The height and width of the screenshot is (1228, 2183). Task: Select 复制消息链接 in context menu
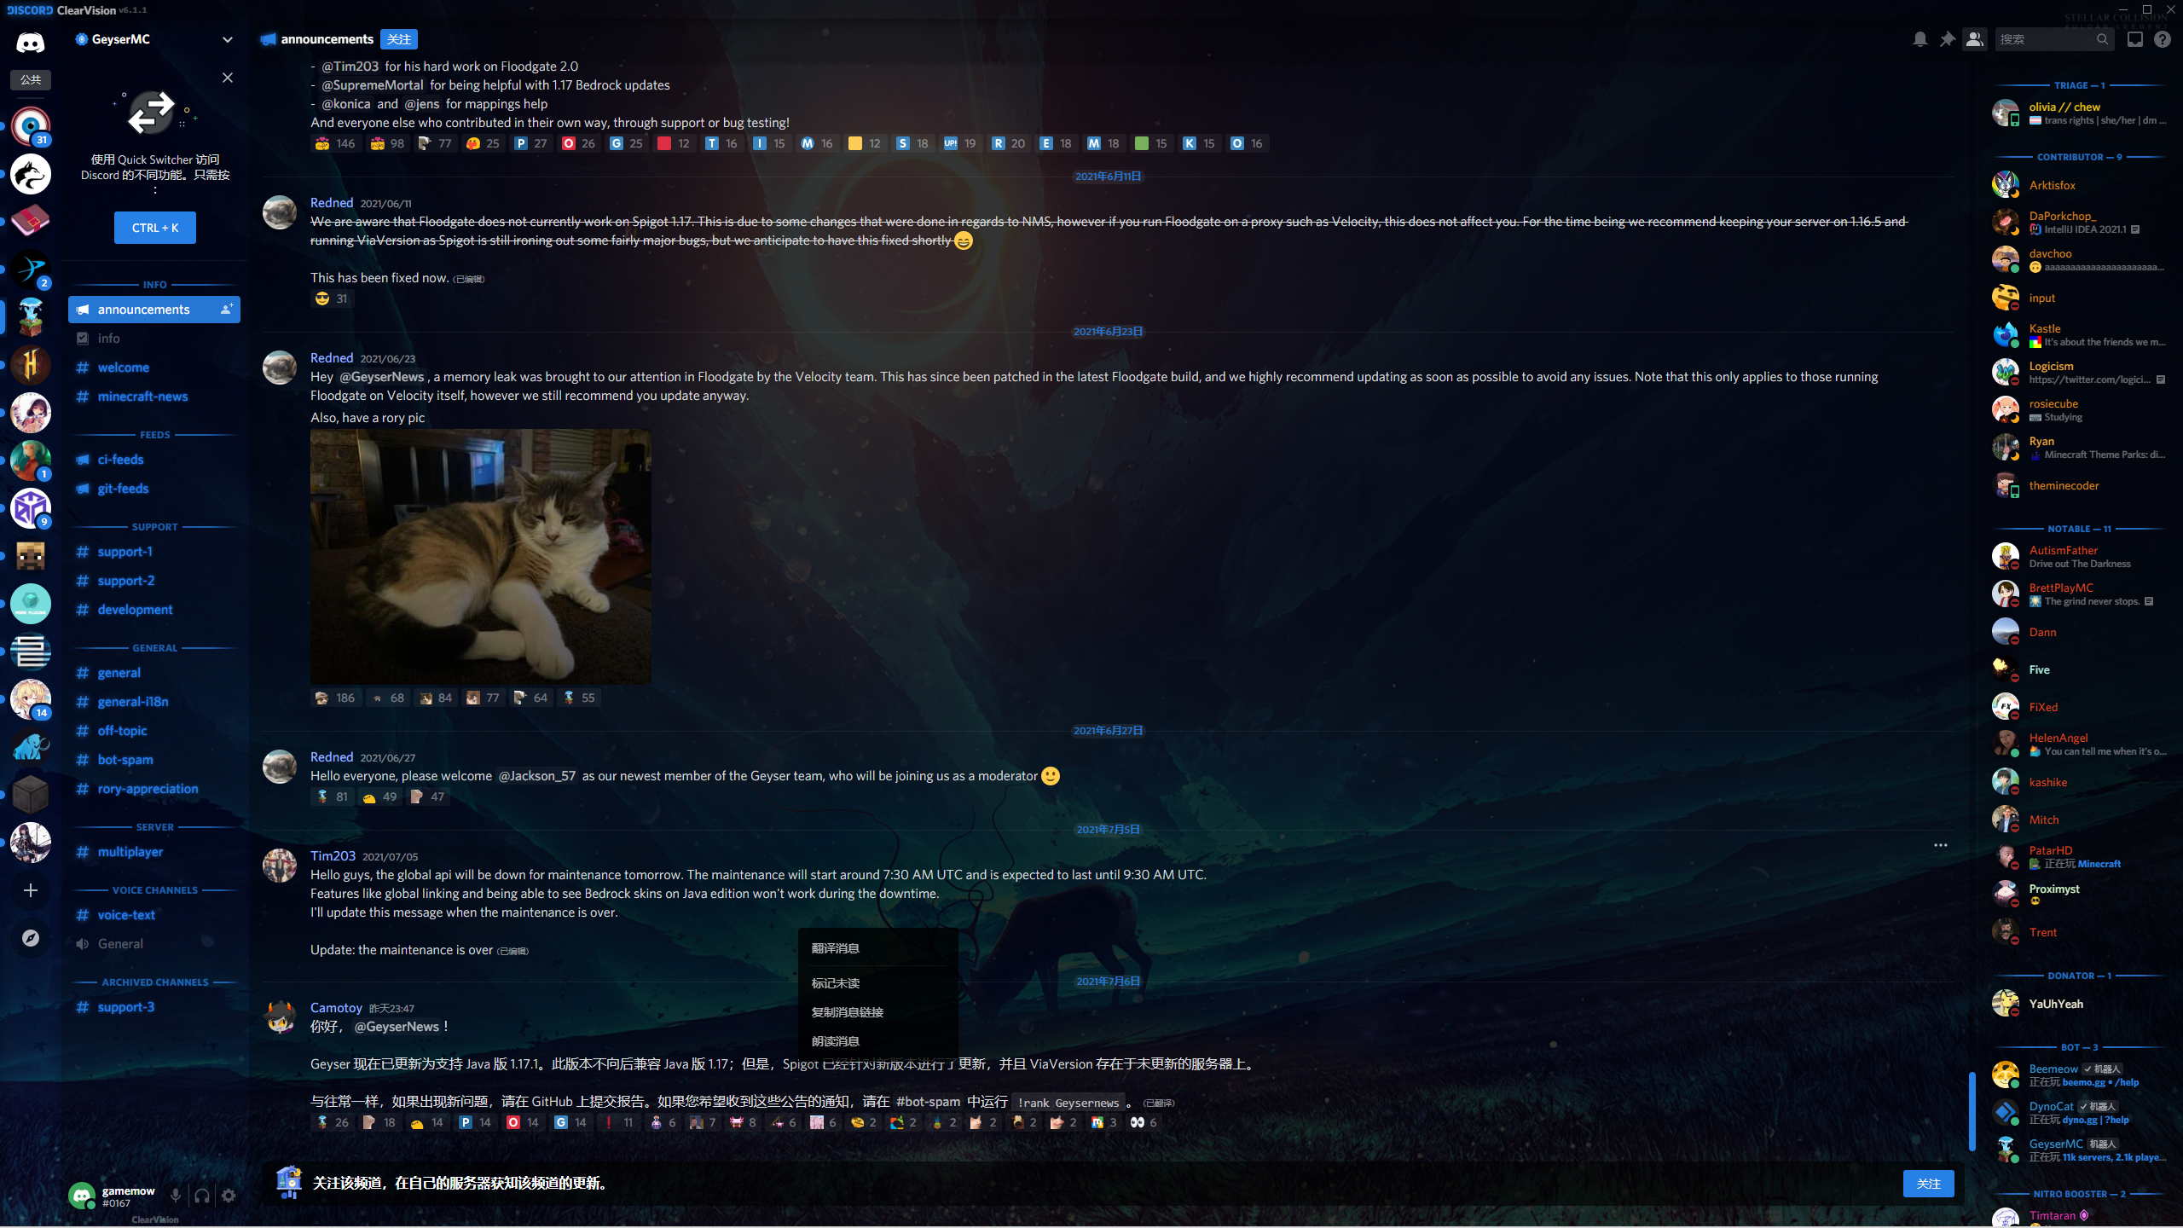point(878,1012)
